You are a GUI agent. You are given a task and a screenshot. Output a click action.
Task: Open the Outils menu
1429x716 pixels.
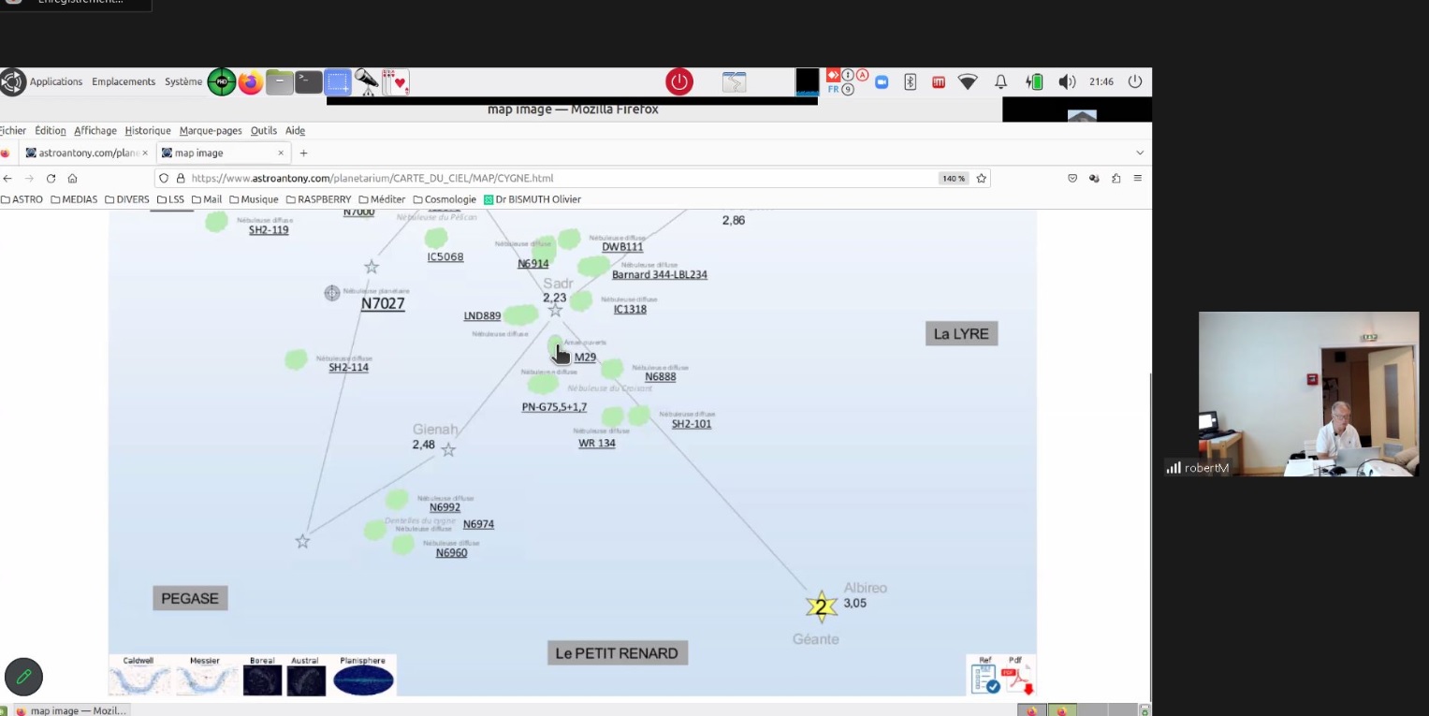(264, 131)
